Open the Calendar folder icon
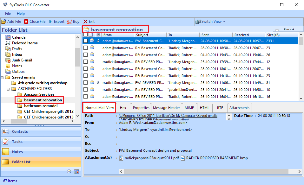 click(8, 37)
